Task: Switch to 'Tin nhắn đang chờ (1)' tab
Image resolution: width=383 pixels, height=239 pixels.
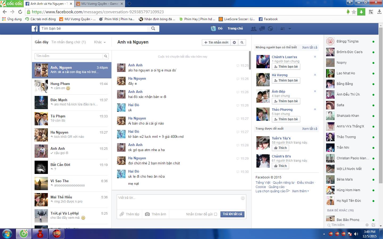Action: pyautogui.click(x=68, y=42)
